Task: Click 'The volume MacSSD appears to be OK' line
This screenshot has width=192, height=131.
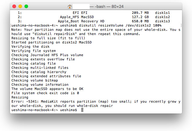Action: click(47, 89)
